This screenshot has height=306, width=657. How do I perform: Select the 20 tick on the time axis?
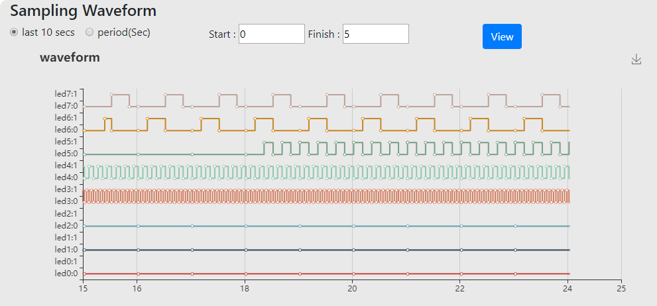tap(352, 289)
